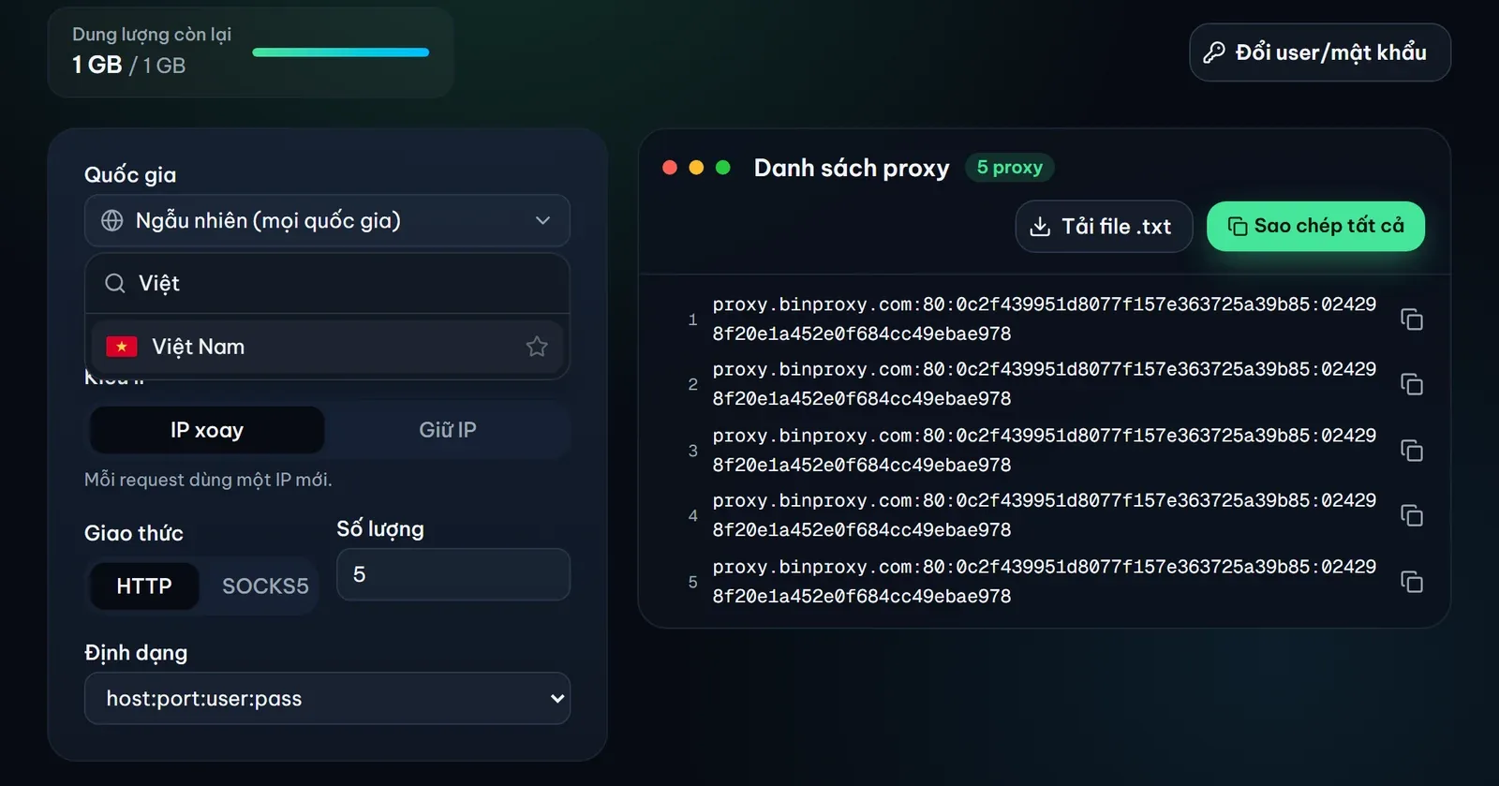The height and width of the screenshot is (786, 1499).
Task: Click the 5 proxy count badge
Action: [1010, 167]
